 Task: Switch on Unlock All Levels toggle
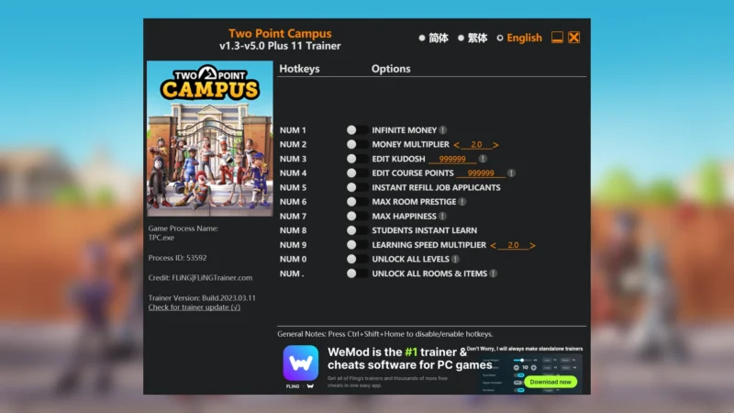[357, 259]
